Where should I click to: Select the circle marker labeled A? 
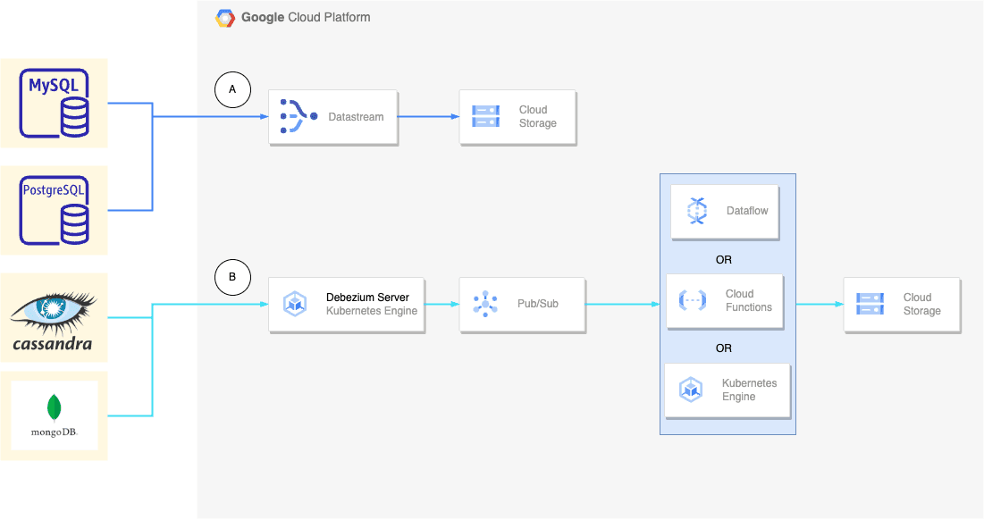click(233, 89)
